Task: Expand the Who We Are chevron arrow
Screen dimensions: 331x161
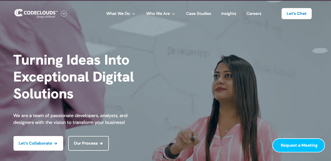Action: [173, 14]
